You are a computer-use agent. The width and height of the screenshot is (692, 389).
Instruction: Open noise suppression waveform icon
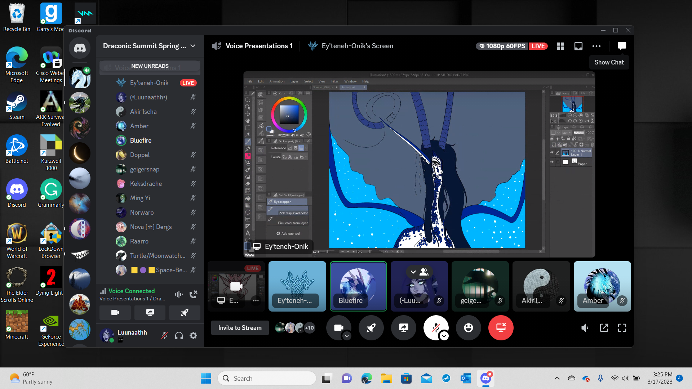tap(179, 294)
